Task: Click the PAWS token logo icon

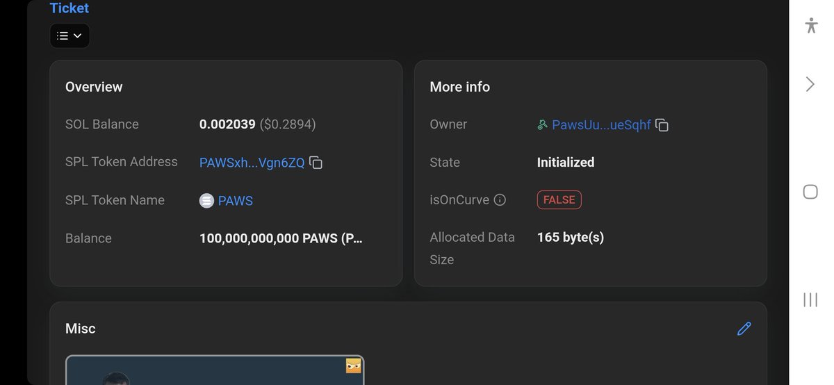Action: [207, 201]
